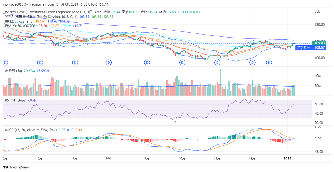334x172 pixels.
Task: Open the dividend marker above 9月
Action: point(147,63)
